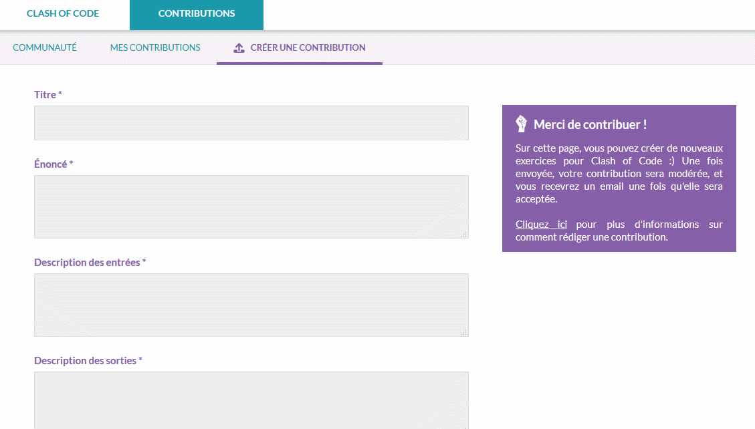
Task: Click the "Description des sorties *" label
Action: click(88, 361)
